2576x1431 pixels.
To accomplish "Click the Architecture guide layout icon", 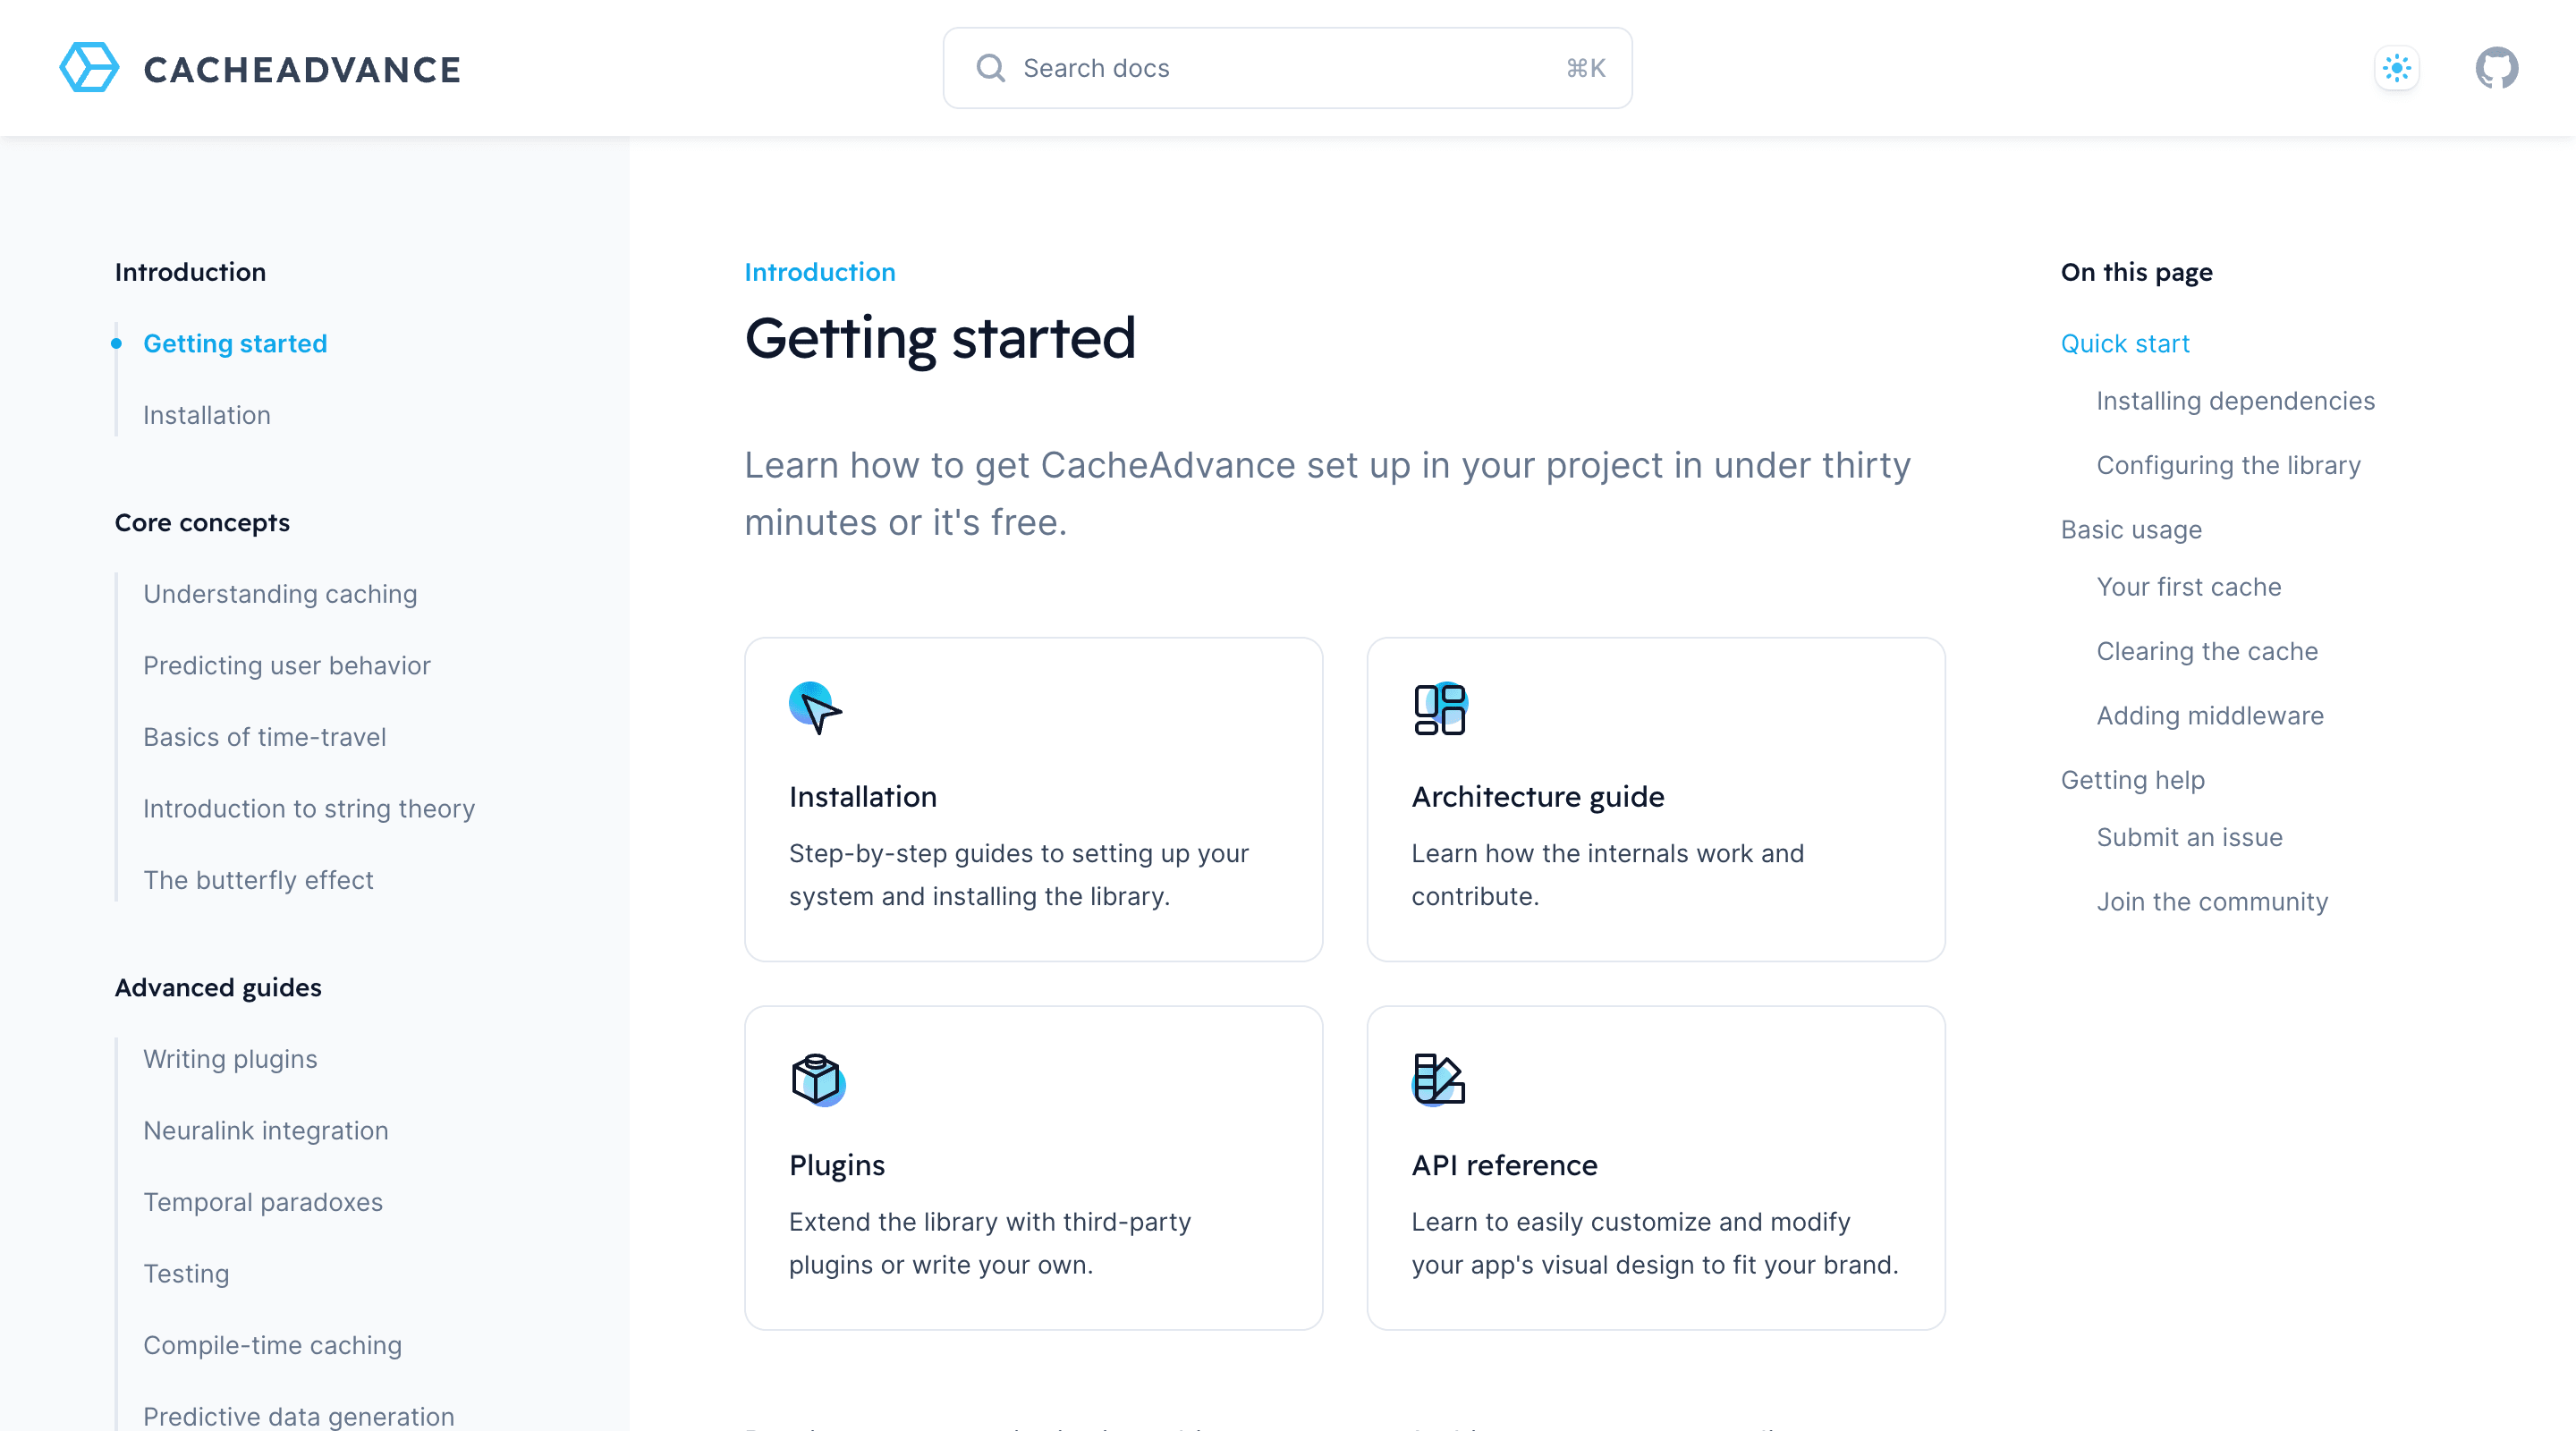I will [x=1438, y=709].
